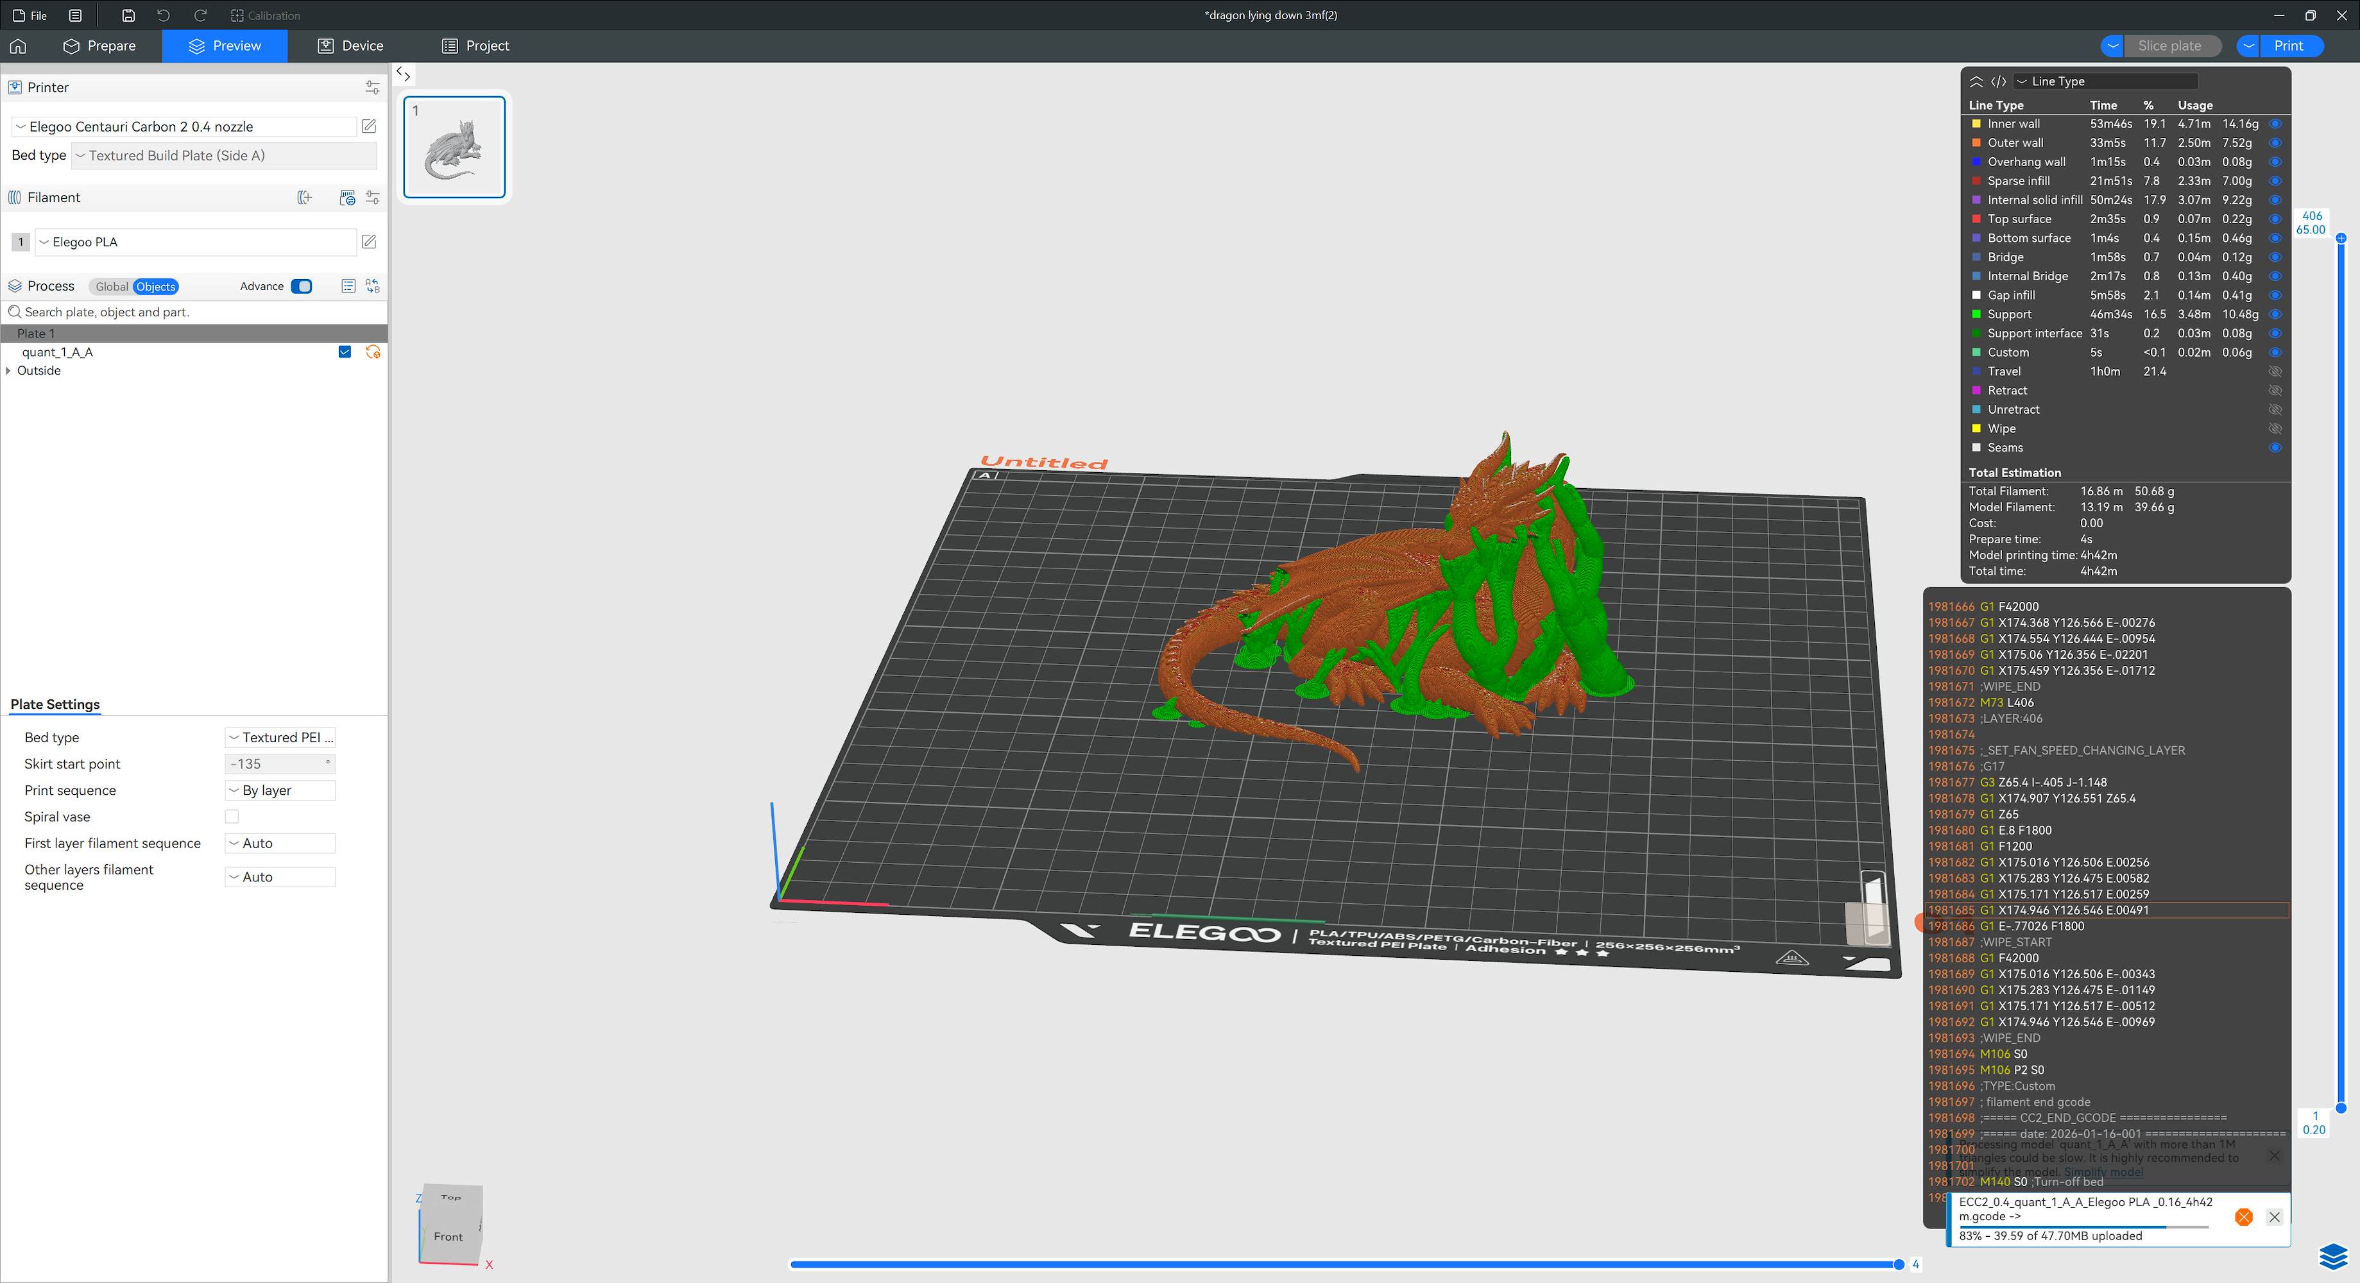Open the printer settings sliders icon
This screenshot has width=2360, height=1283.
pos(372,88)
